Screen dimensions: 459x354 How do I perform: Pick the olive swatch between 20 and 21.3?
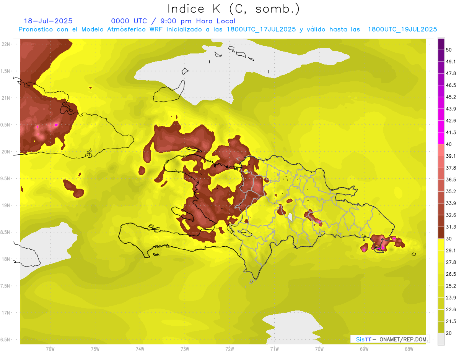pyautogui.click(x=441, y=327)
